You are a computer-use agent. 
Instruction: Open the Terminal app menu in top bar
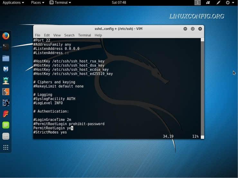coord(60,3)
